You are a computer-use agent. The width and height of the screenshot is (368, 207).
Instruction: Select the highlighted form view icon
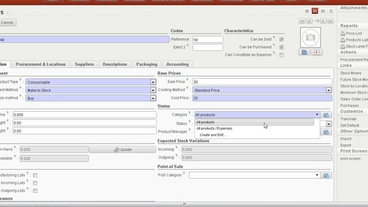pos(315,11)
